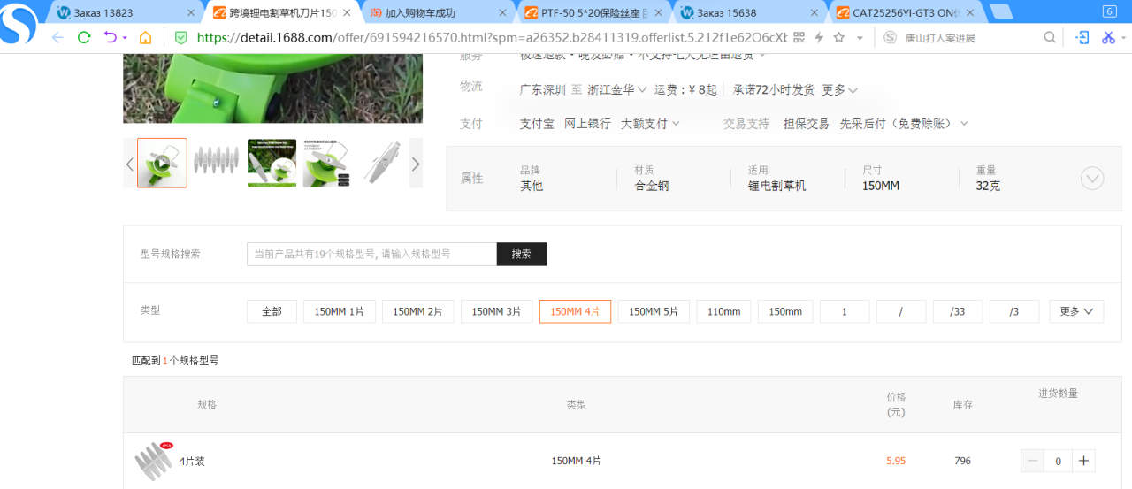Expand the 大额支付 payment dropdown
Image resolution: width=1132 pixels, height=489 pixels.
click(650, 124)
